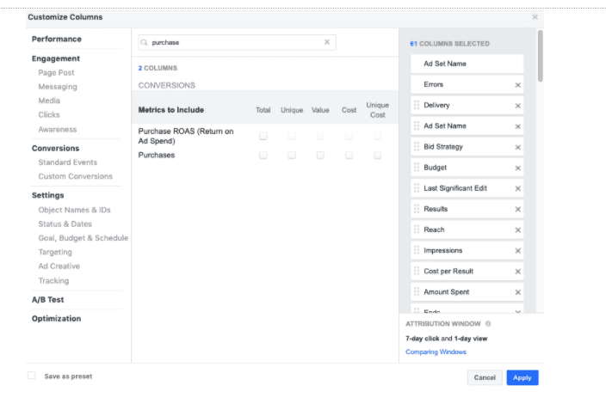This screenshot has height=416, width=606.
Task: Go to Goal, Budget & Schedule settings
Action: [83, 238]
